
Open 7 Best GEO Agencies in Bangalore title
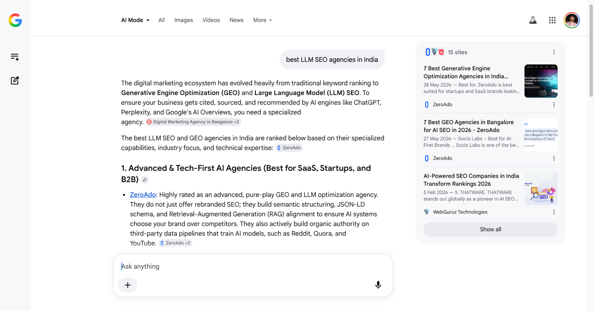(468, 126)
